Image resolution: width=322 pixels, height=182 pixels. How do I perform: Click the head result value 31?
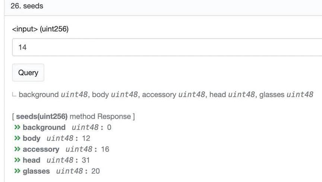click(86, 160)
